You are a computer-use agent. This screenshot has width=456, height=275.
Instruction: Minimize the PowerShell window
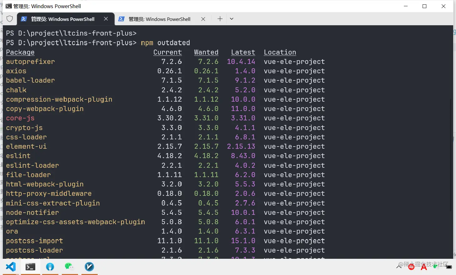(x=406, y=6)
